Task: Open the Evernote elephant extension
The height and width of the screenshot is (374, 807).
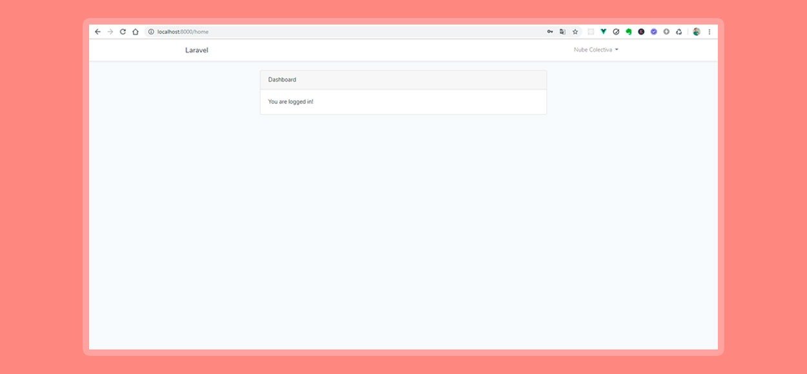Action: coord(629,32)
